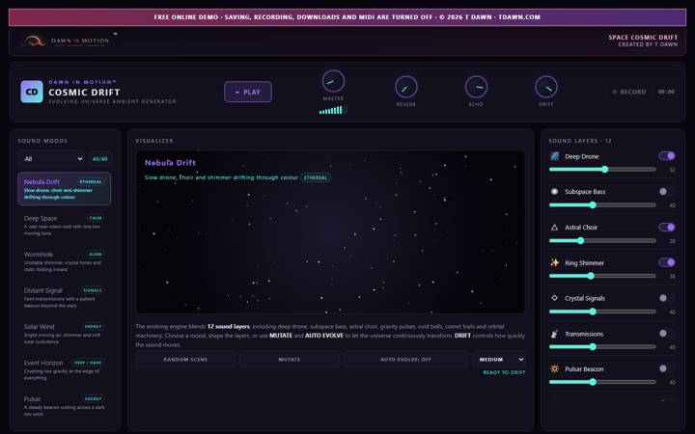The image size is (695, 434).
Task: Click the Deep Drone volume slider
Action: [602, 169]
